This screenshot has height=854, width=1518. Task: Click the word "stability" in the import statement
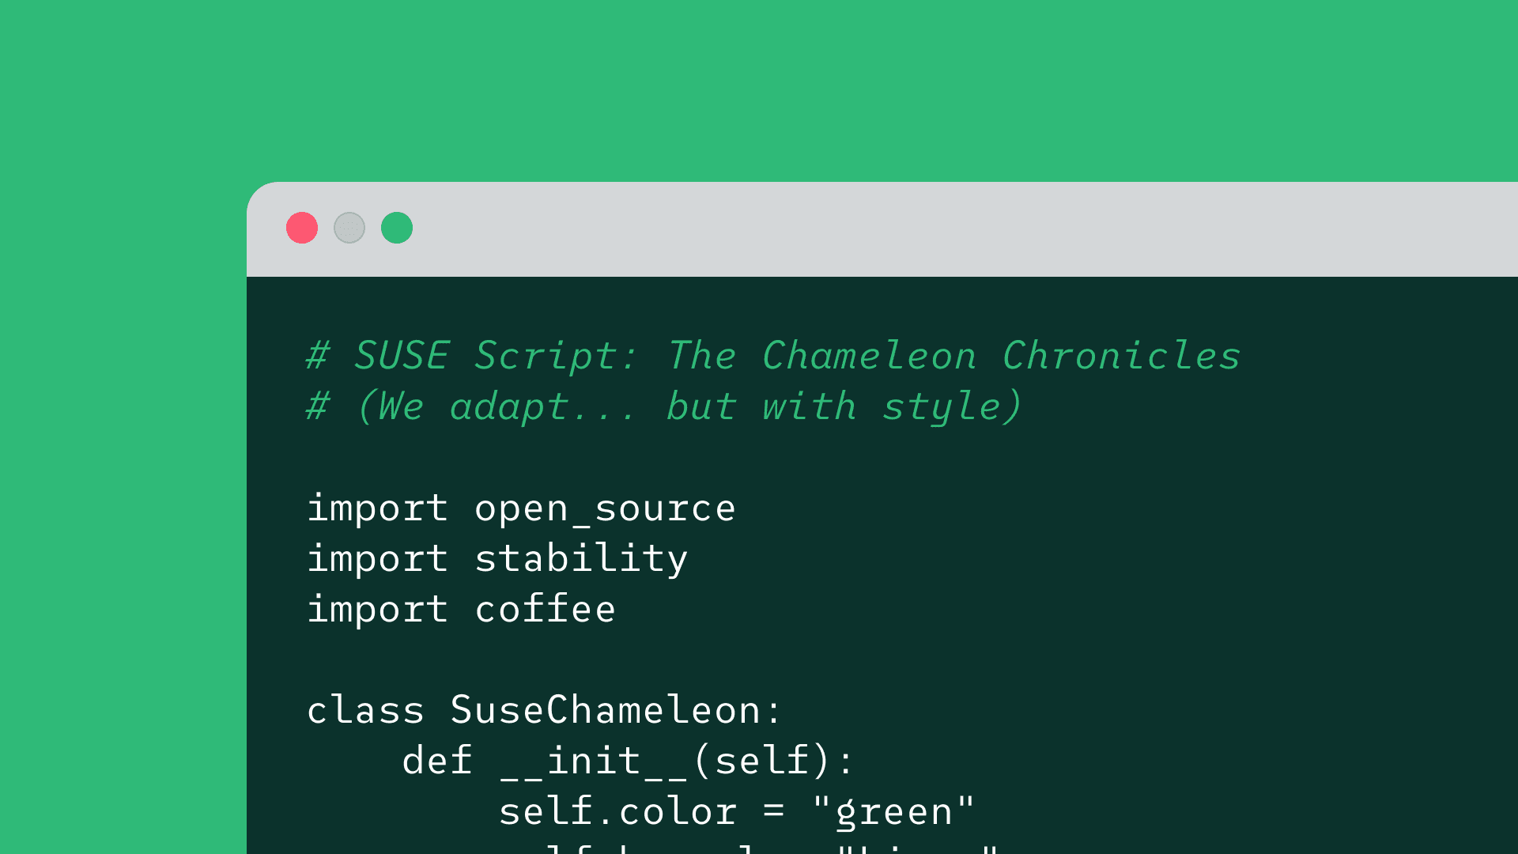click(x=581, y=559)
